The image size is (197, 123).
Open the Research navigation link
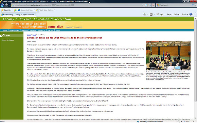click(33, 30)
